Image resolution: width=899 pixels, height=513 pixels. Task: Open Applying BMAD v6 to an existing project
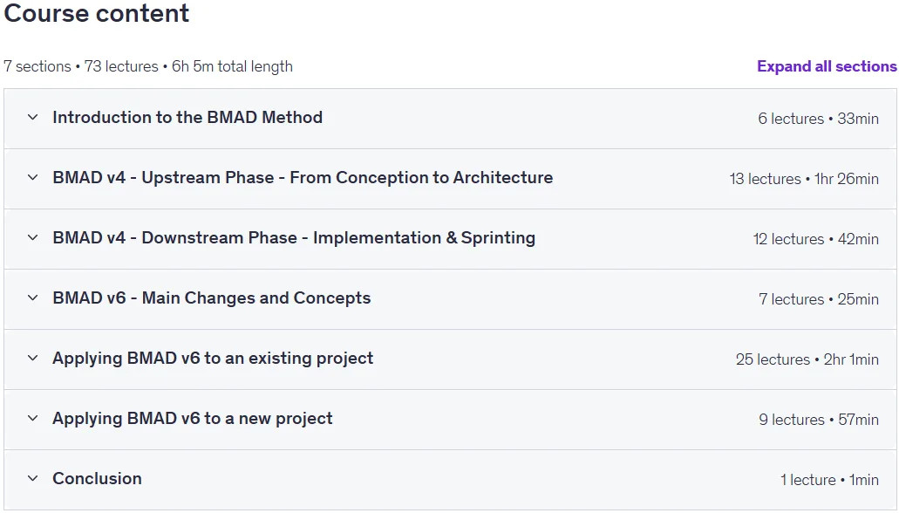pos(213,359)
